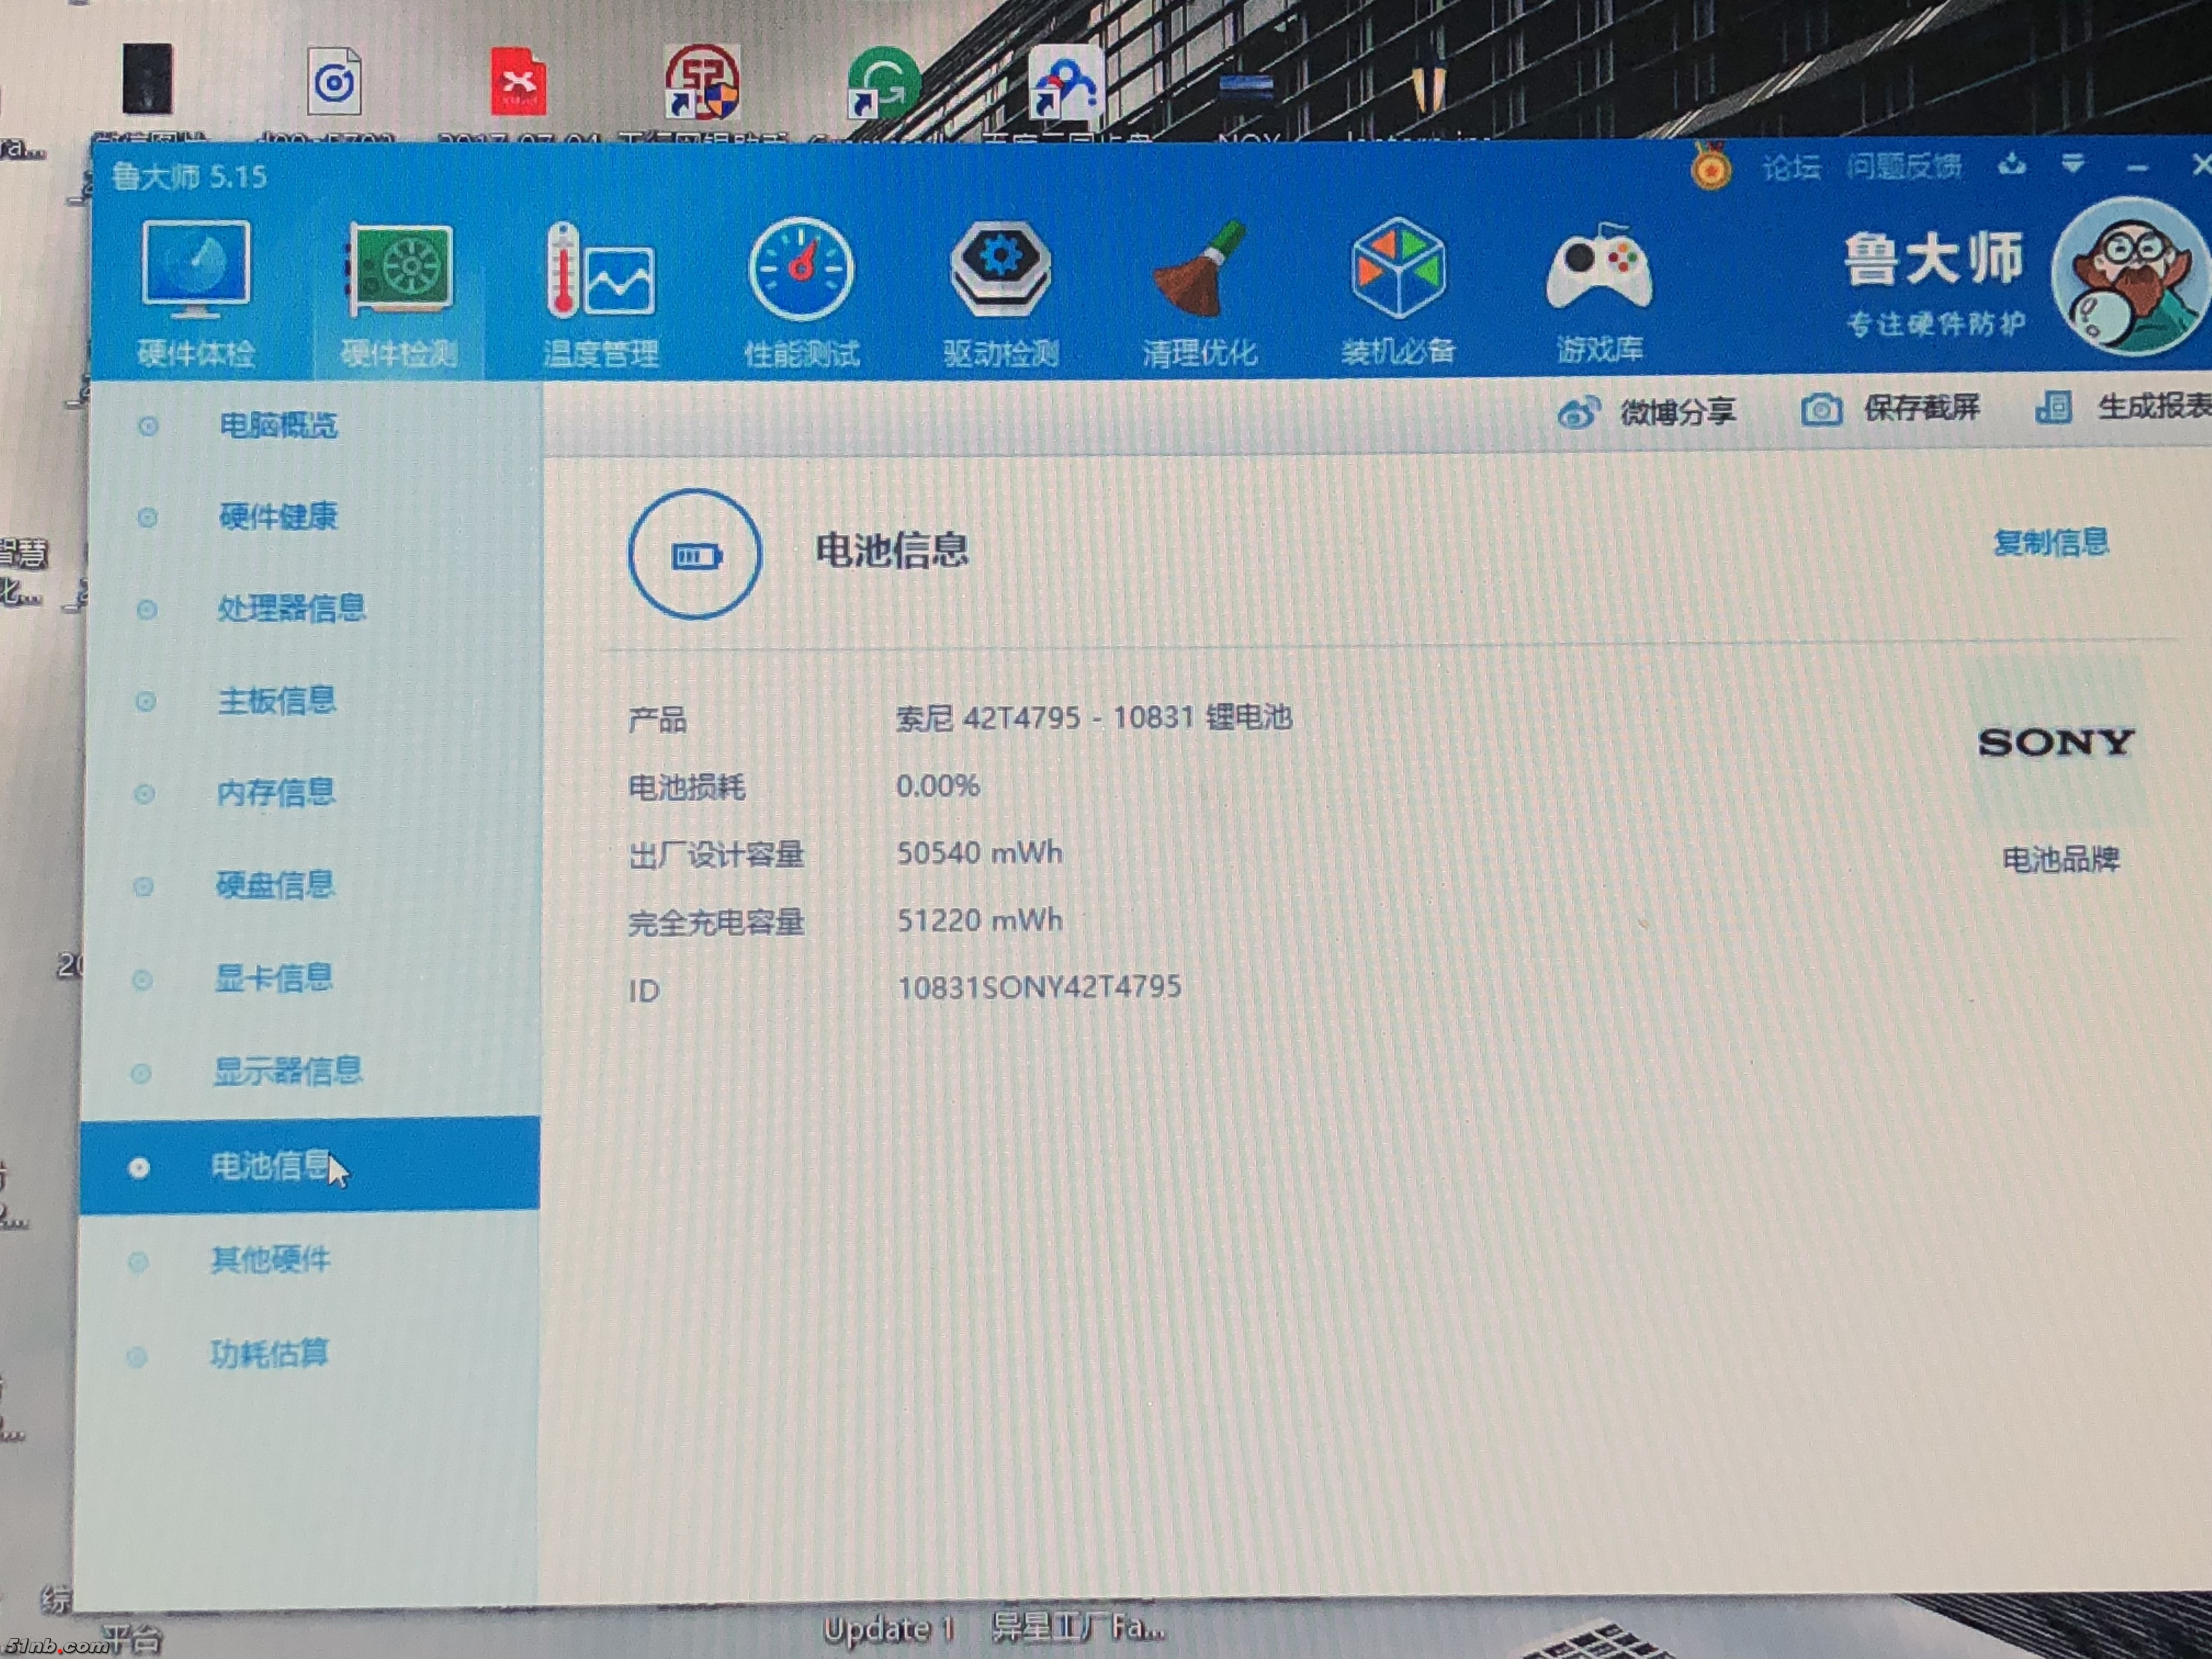The image size is (2212, 1659).
Task: Open the 游戏库 game library
Action: pos(1599,293)
